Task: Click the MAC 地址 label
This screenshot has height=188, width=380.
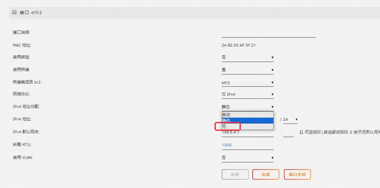Action: click(22, 45)
